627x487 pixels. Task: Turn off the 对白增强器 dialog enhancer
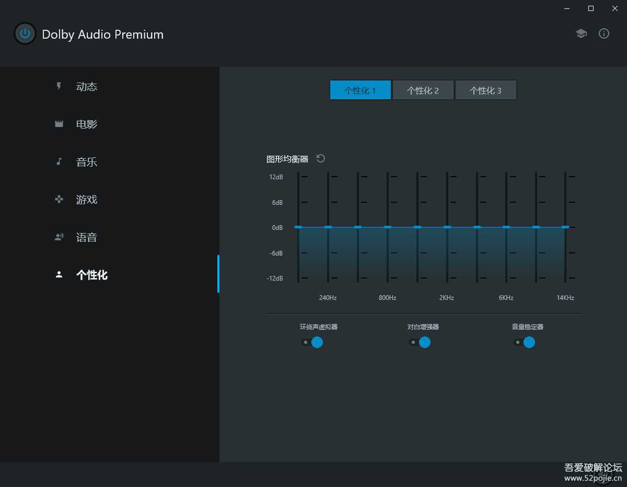(420, 342)
